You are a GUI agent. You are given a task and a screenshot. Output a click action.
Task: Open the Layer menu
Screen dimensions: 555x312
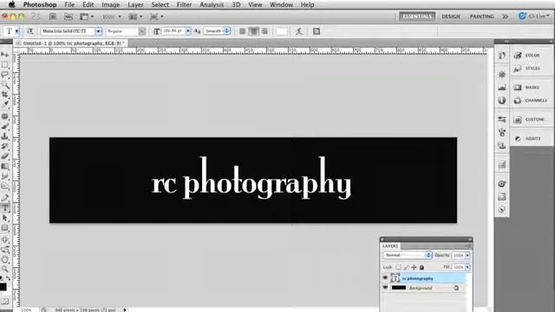click(135, 4)
